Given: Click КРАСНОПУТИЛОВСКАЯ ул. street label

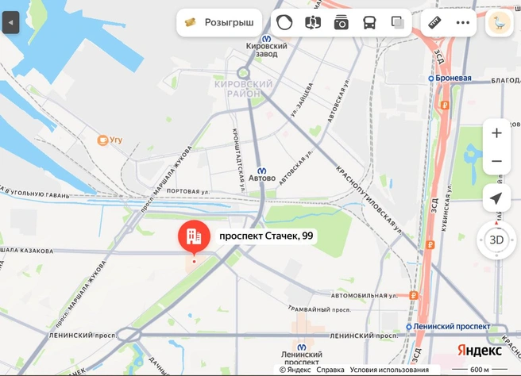Looking at the screenshot, I should click(369, 199).
